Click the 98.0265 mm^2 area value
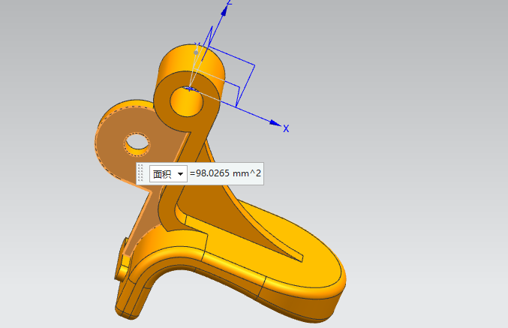 [225, 173]
